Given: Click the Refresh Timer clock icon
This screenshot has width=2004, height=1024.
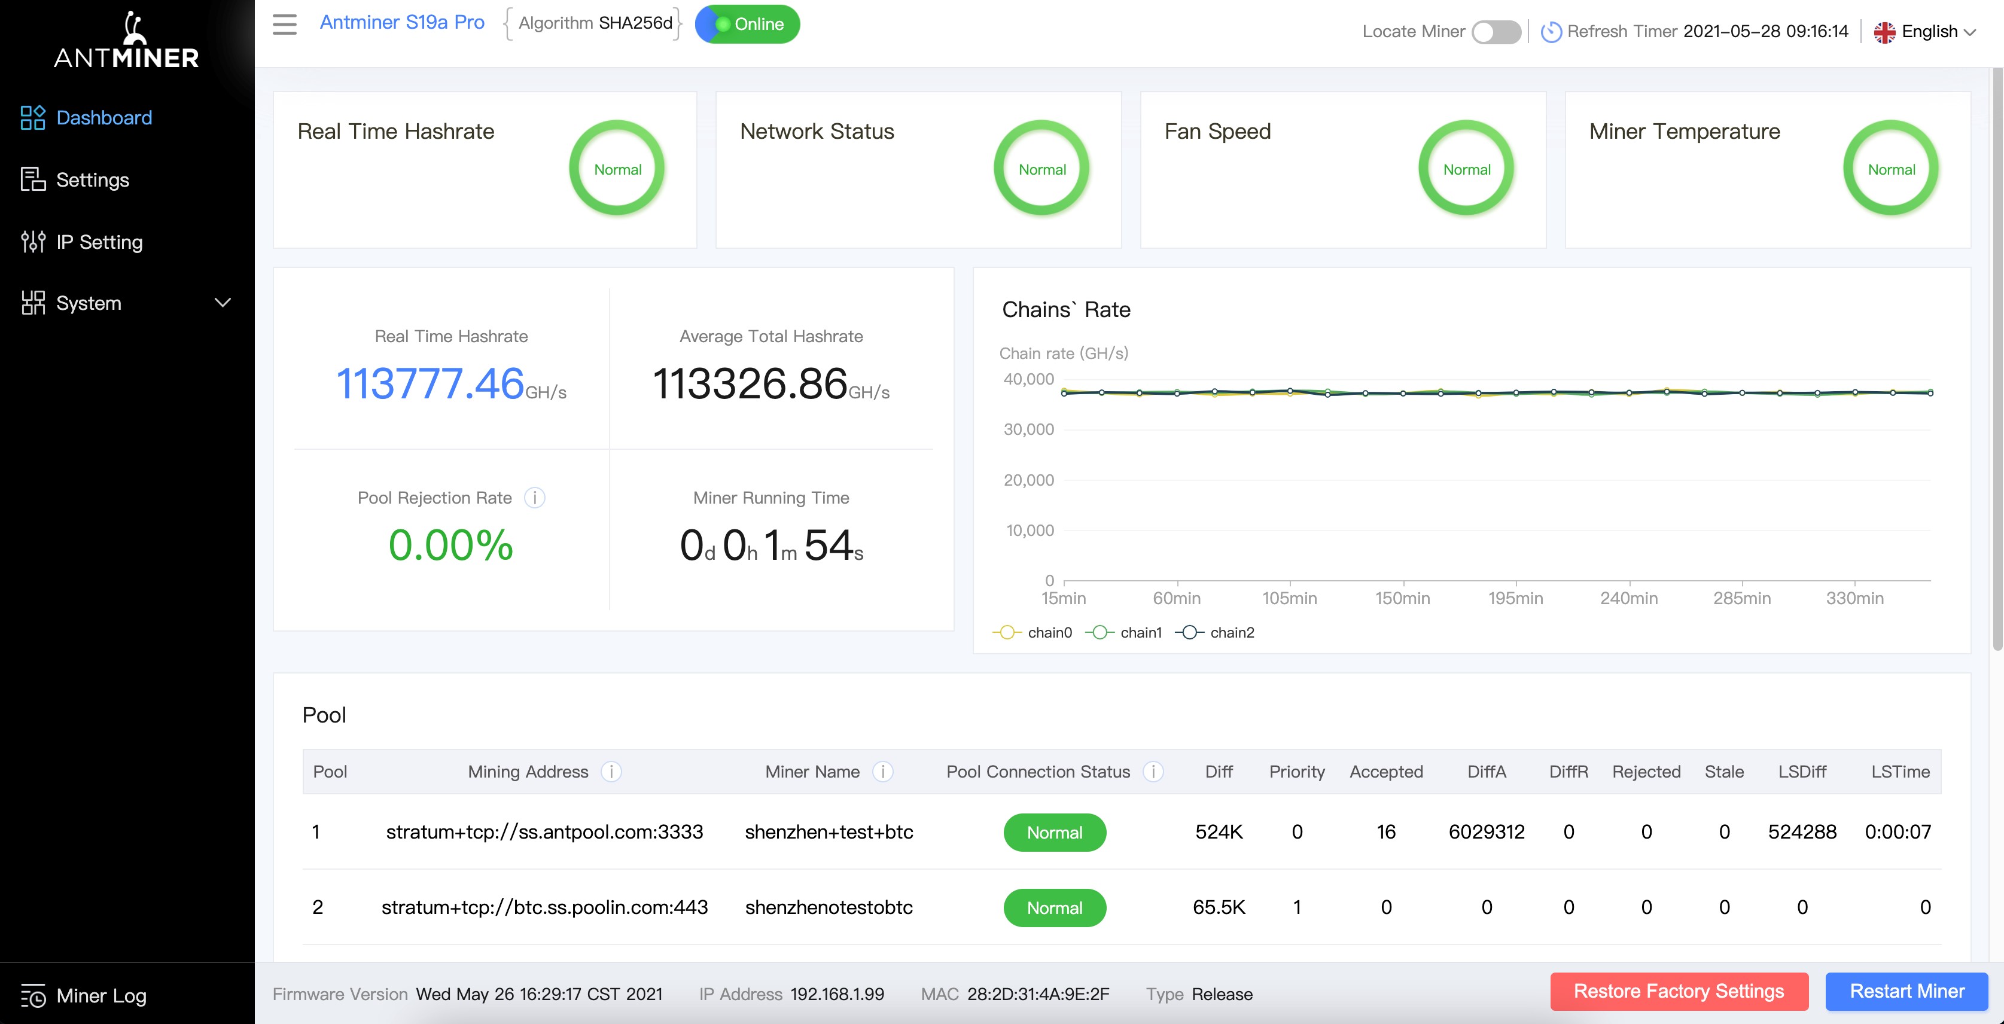Looking at the screenshot, I should (x=1551, y=31).
